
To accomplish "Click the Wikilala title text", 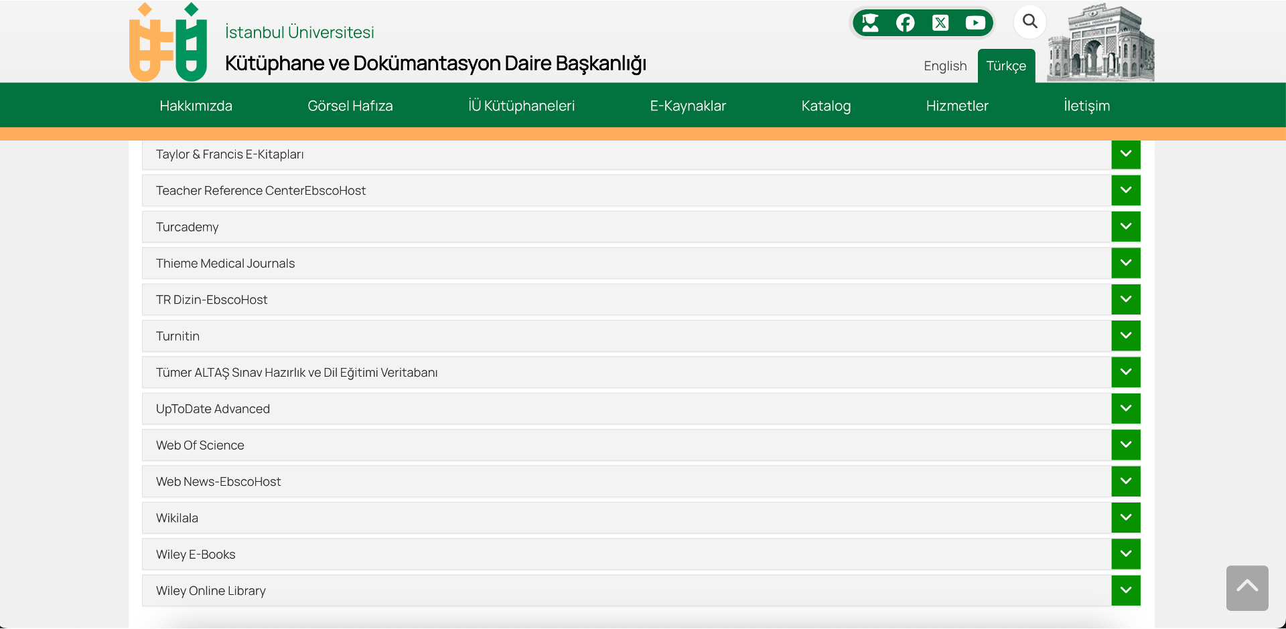I will pyautogui.click(x=177, y=518).
